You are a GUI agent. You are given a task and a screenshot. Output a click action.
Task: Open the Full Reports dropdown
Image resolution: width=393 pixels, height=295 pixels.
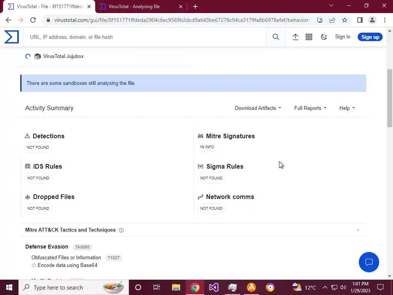pos(310,108)
